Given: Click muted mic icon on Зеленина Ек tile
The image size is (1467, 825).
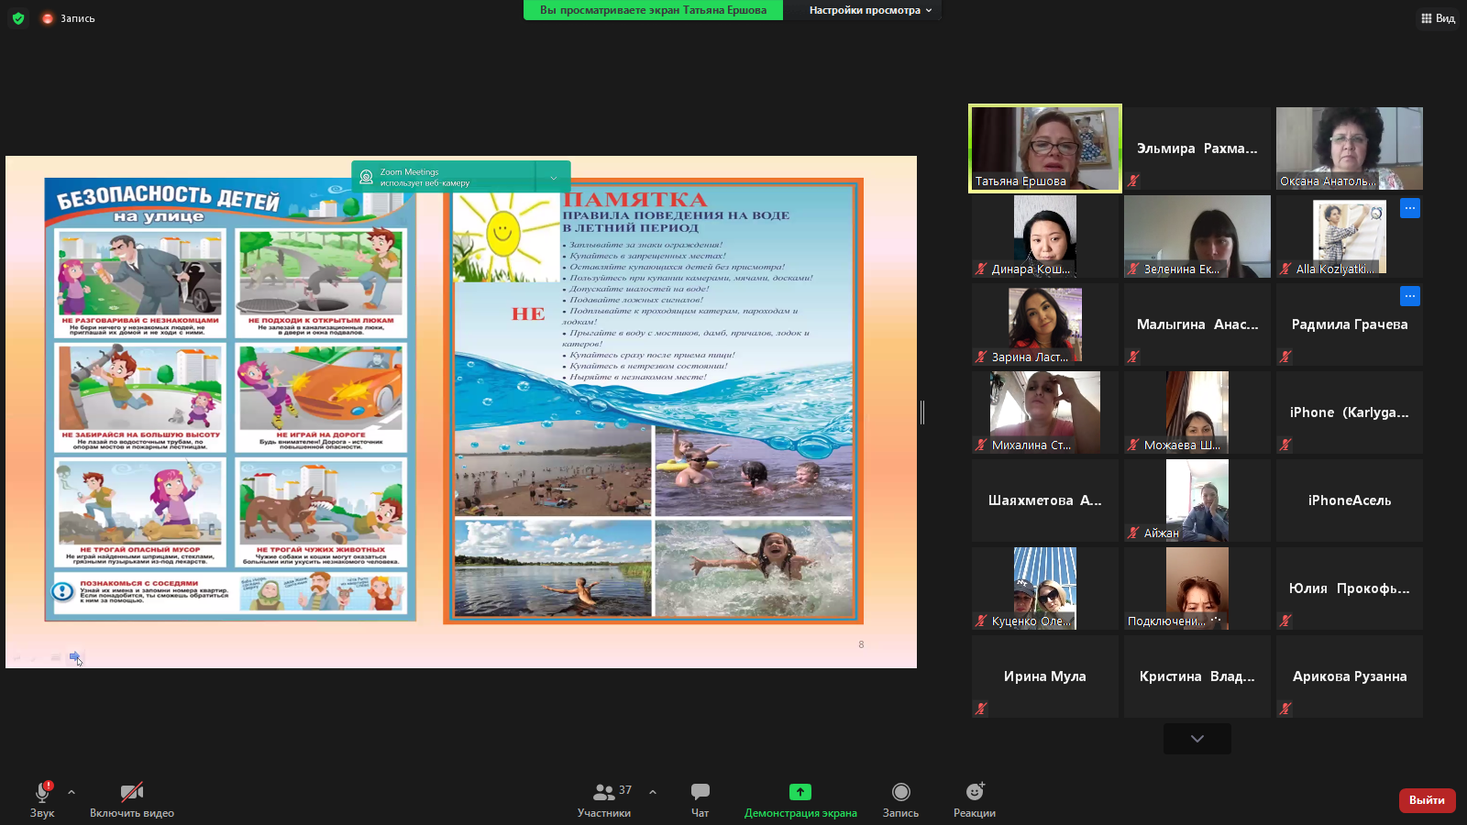Looking at the screenshot, I should [1133, 269].
